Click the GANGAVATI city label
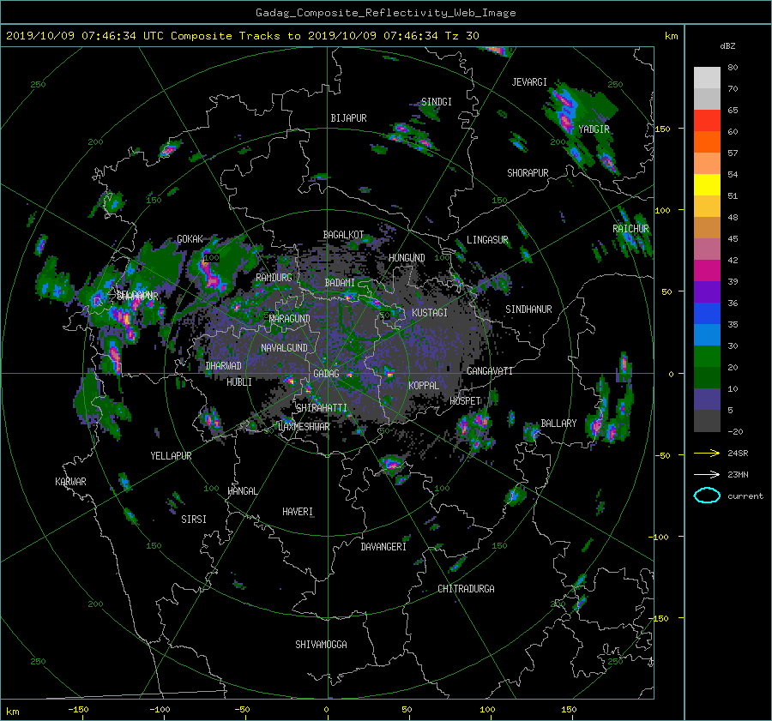 point(490,370)
